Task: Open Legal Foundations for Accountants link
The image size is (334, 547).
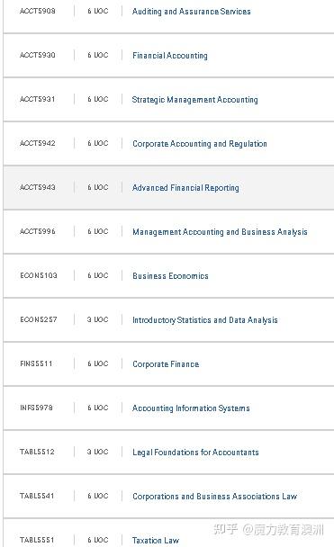Action: click(x=195, y=453)
